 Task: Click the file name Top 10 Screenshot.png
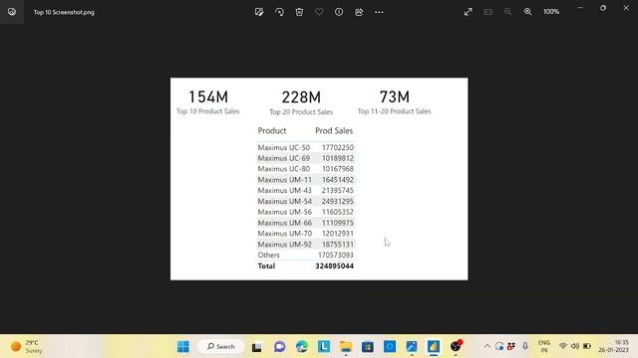pyautogui.click(x=64, y=12)
